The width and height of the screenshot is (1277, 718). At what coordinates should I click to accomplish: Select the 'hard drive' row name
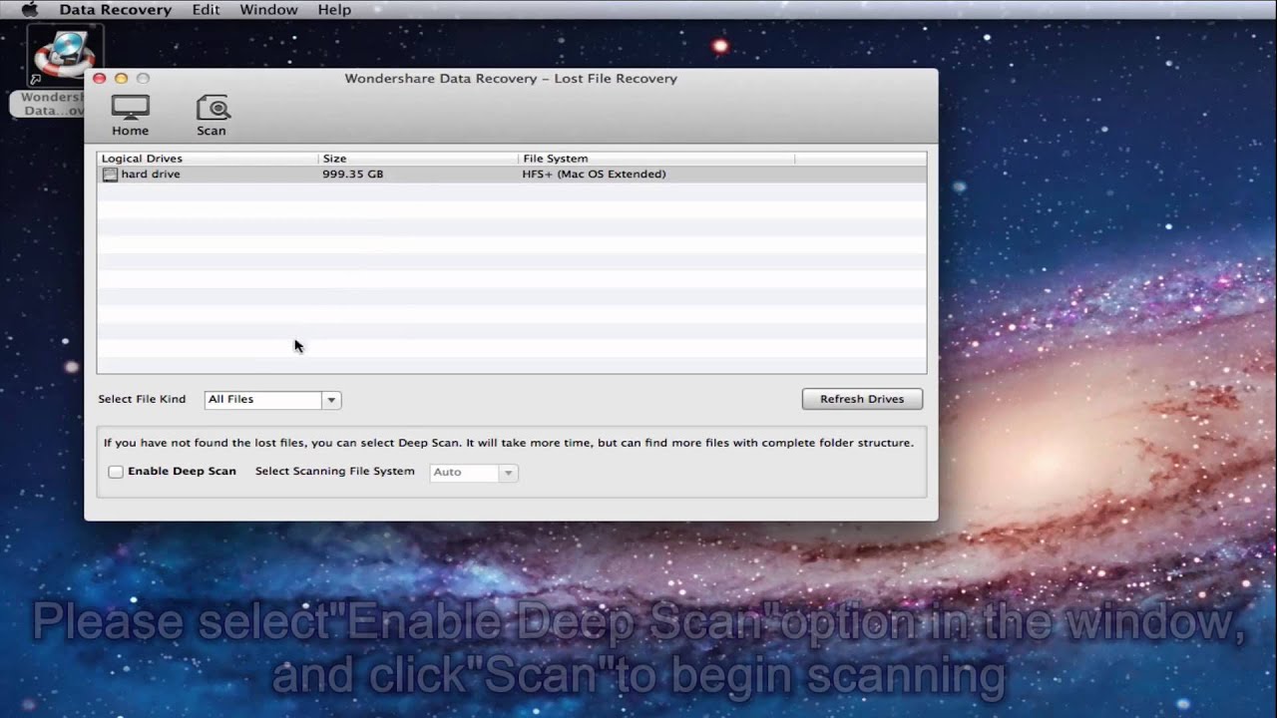tap(151, 175)
